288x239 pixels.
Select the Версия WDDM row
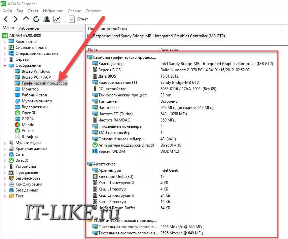135,152
